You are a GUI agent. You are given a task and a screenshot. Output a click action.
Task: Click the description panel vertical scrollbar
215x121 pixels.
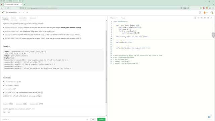coord(106,67)
